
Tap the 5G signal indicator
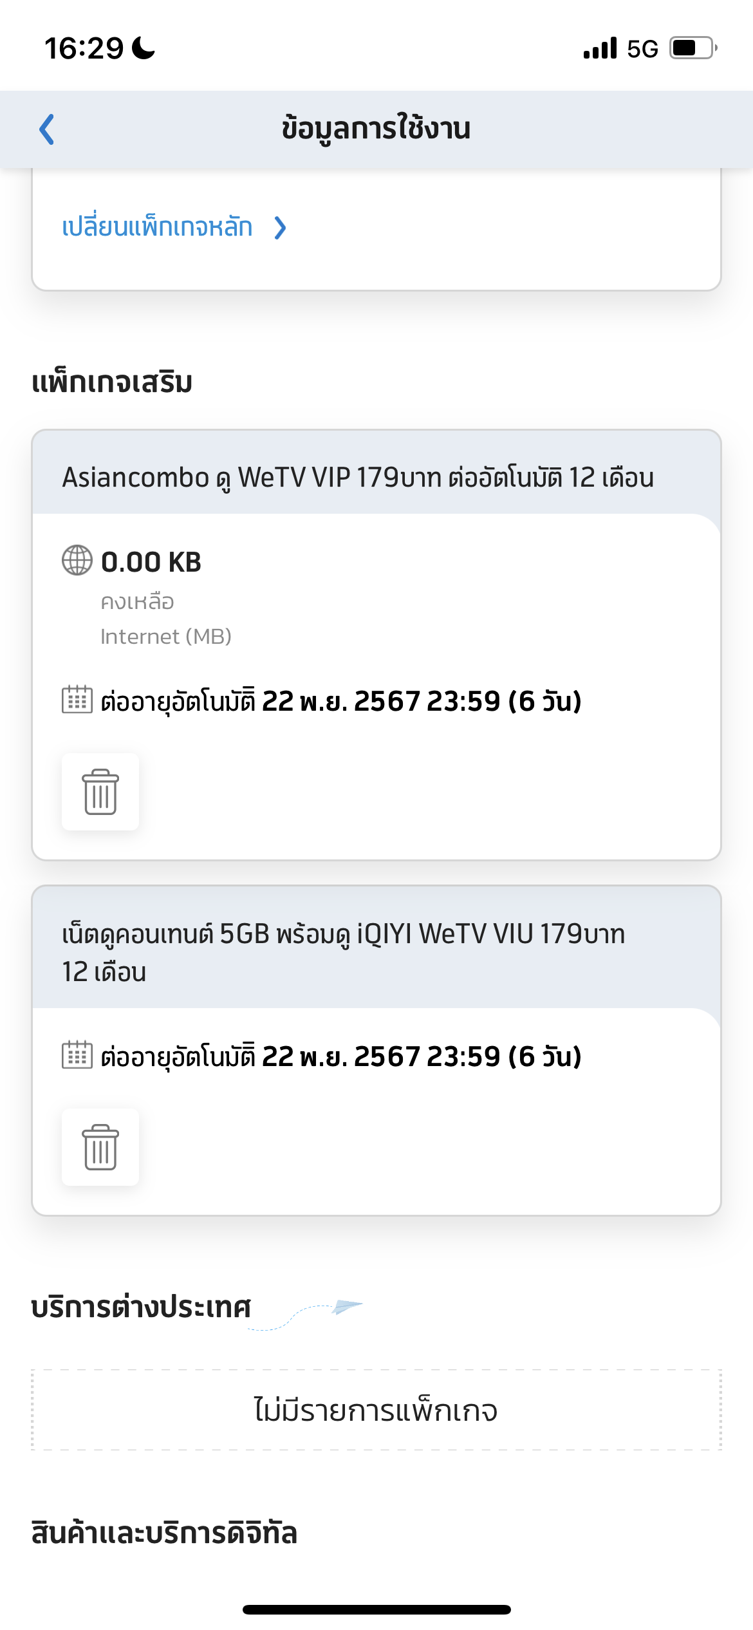tap(642, 49)
